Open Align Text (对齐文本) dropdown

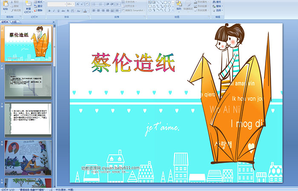coord(129,6)
